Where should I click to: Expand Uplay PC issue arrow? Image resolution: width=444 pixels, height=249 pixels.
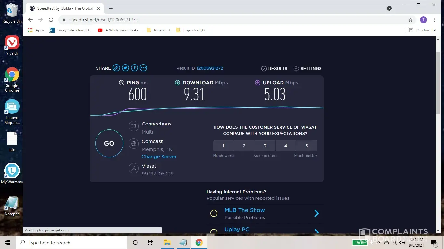pyautogui.click(x=316, y=231)
